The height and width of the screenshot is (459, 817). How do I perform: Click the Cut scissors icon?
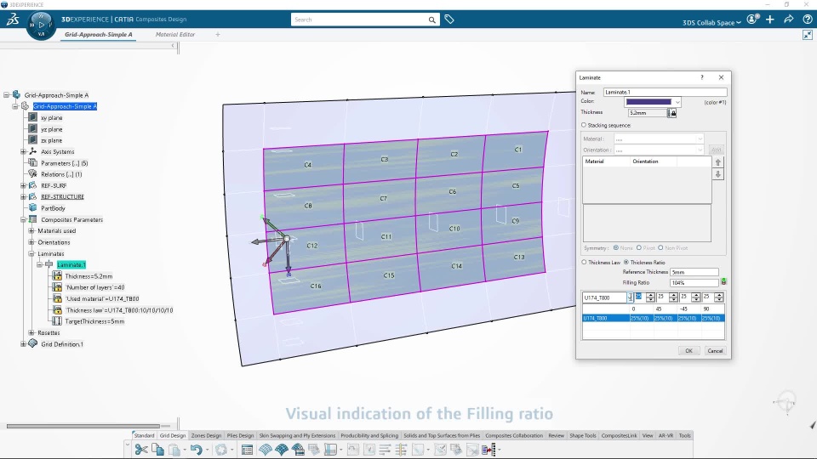[140, 450]
